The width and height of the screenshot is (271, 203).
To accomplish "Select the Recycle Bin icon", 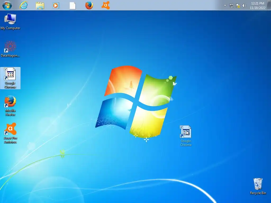I will tap(258, 186).
